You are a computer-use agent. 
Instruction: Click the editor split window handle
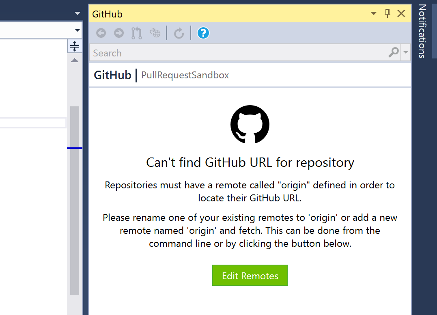click(x=74, y=46)
